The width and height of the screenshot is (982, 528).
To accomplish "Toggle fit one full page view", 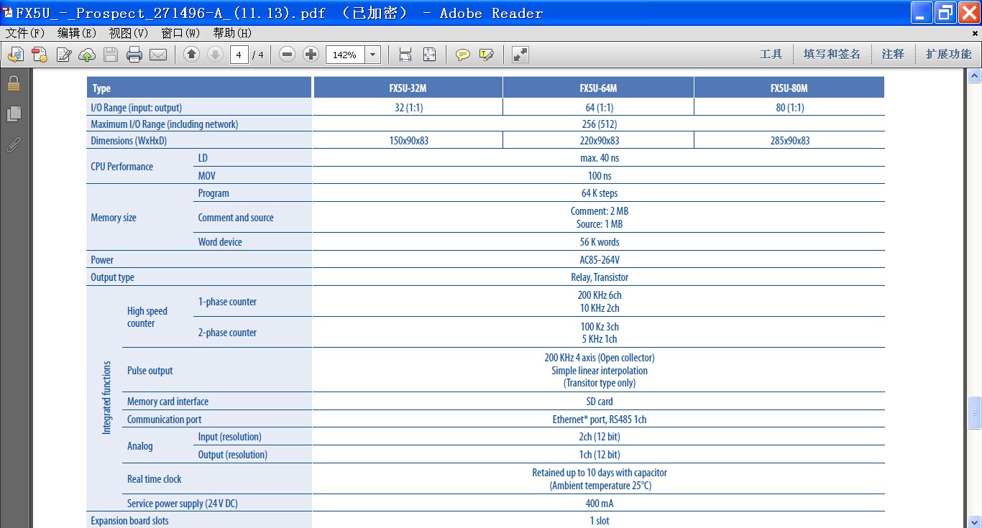I will coord(429,55).
